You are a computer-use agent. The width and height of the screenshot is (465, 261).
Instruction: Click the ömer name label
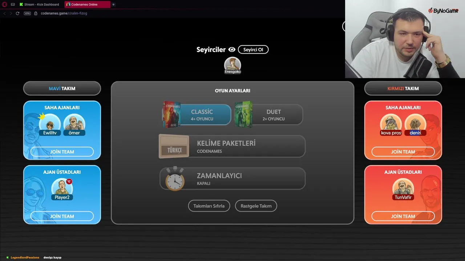(x=74, y=133)
